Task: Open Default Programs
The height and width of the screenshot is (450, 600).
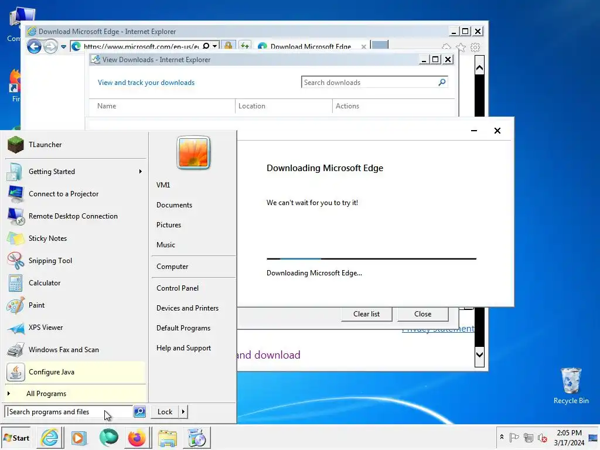Action: pos(183,328)
